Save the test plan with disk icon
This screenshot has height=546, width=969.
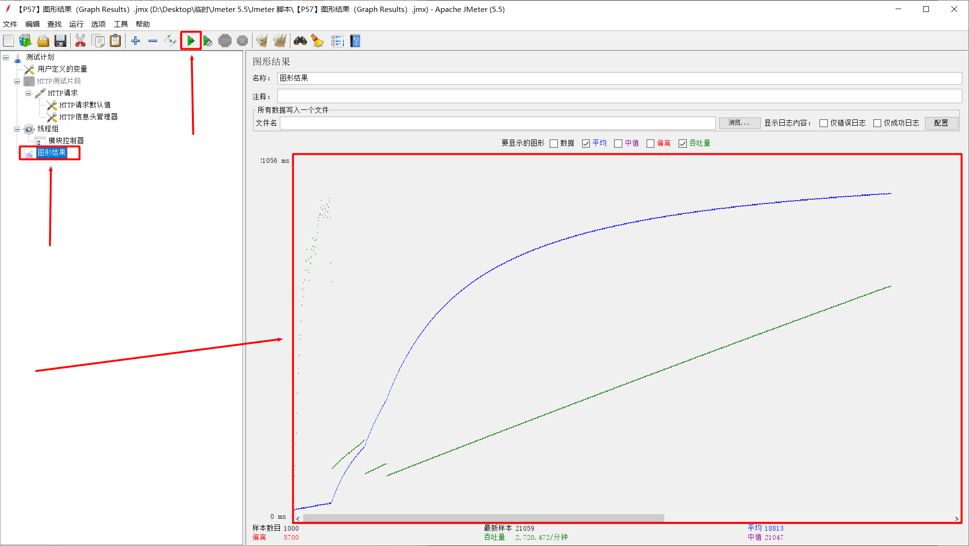click(x=60, y=41)
